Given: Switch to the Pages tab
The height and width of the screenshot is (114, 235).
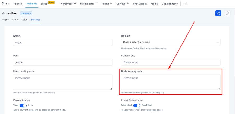Looking at the screenshot, I should pos(5,20).
